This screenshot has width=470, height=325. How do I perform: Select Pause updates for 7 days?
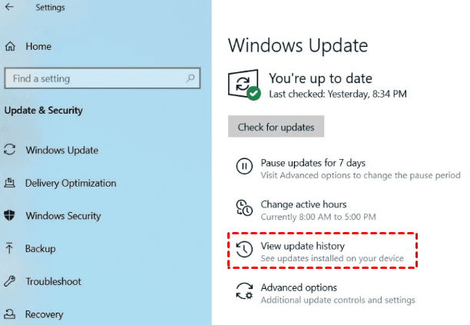point(313,163)
